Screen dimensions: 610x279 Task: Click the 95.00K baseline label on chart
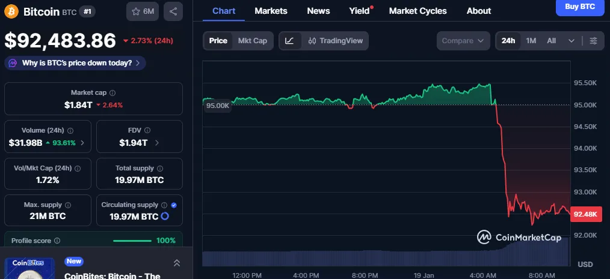pyautogui.click(x=218, y=106)
